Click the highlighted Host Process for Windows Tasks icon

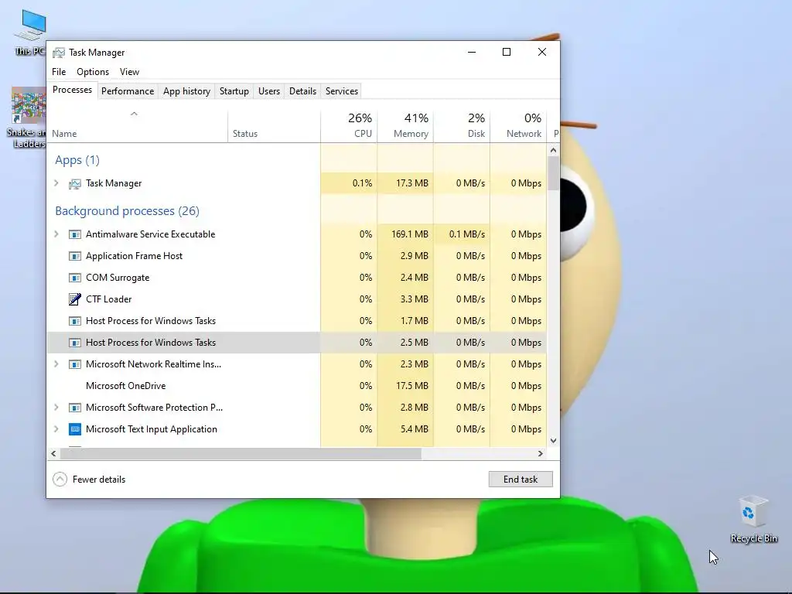[75, 343]
